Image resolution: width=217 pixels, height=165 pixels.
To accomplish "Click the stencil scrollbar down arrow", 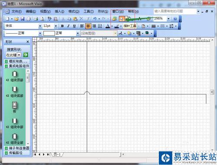I will 28,144.
